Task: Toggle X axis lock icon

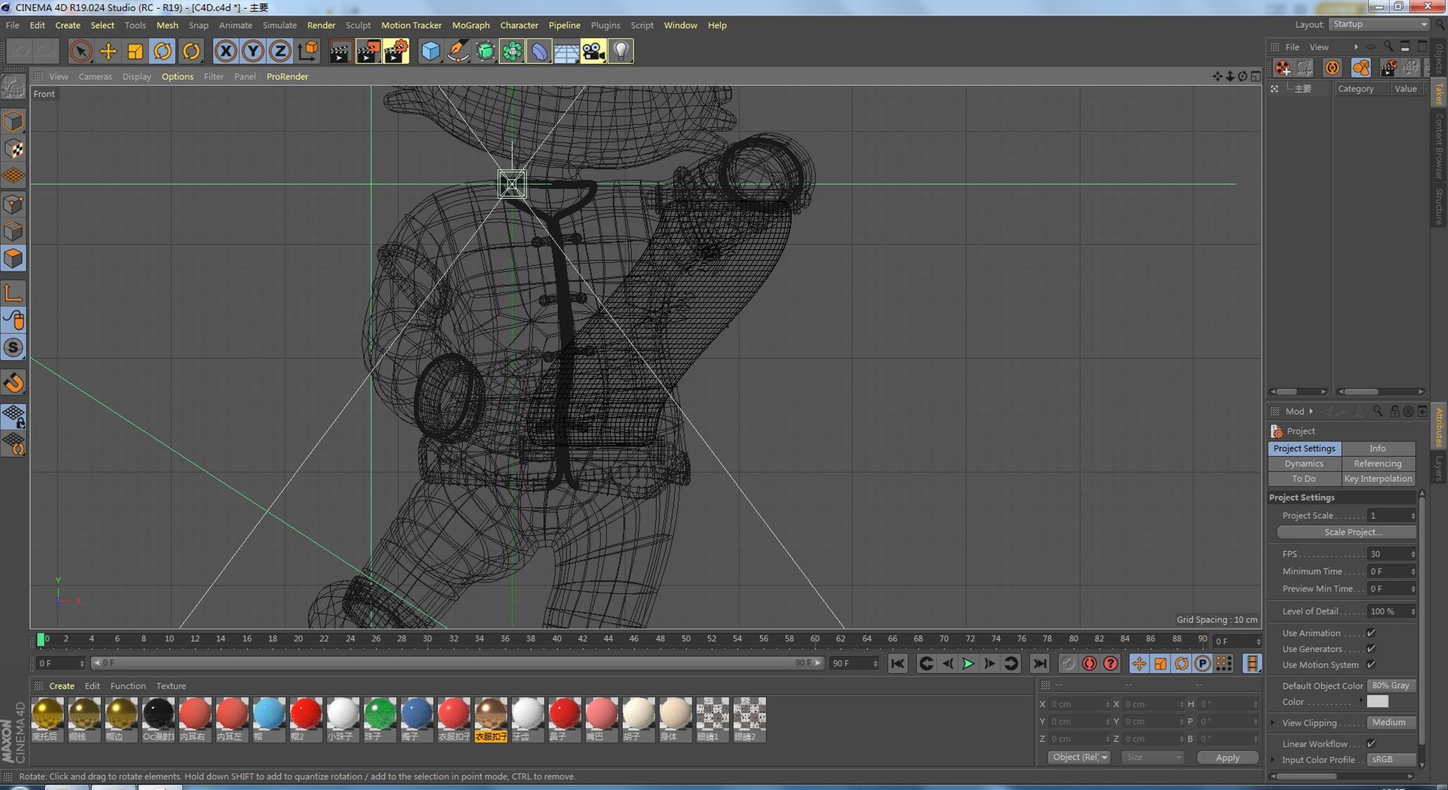Action: (225, 51)
